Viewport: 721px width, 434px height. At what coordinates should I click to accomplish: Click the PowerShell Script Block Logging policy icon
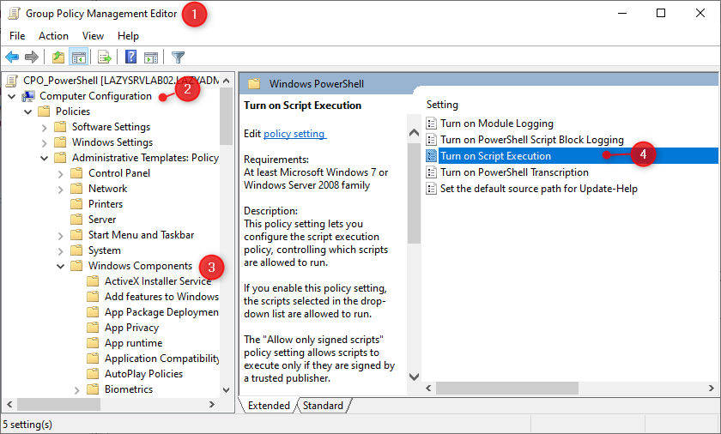(x=431, y=140)
